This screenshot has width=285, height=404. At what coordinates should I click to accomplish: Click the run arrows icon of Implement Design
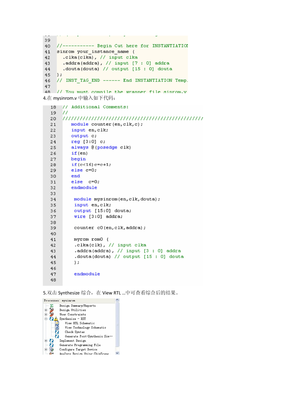pos(52,341)
